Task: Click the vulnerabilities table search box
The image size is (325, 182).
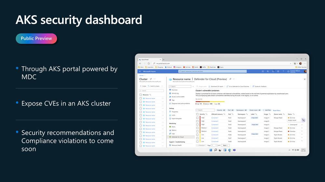Action: (205, 110)
